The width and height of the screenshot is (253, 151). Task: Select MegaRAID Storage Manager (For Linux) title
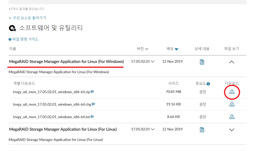(63, 129)
